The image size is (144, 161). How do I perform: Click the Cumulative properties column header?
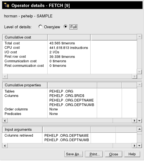(x=25, y=85)
